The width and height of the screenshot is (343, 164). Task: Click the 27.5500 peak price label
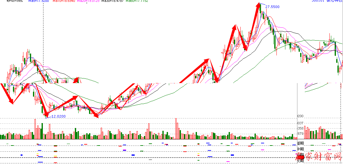point(272,6)
